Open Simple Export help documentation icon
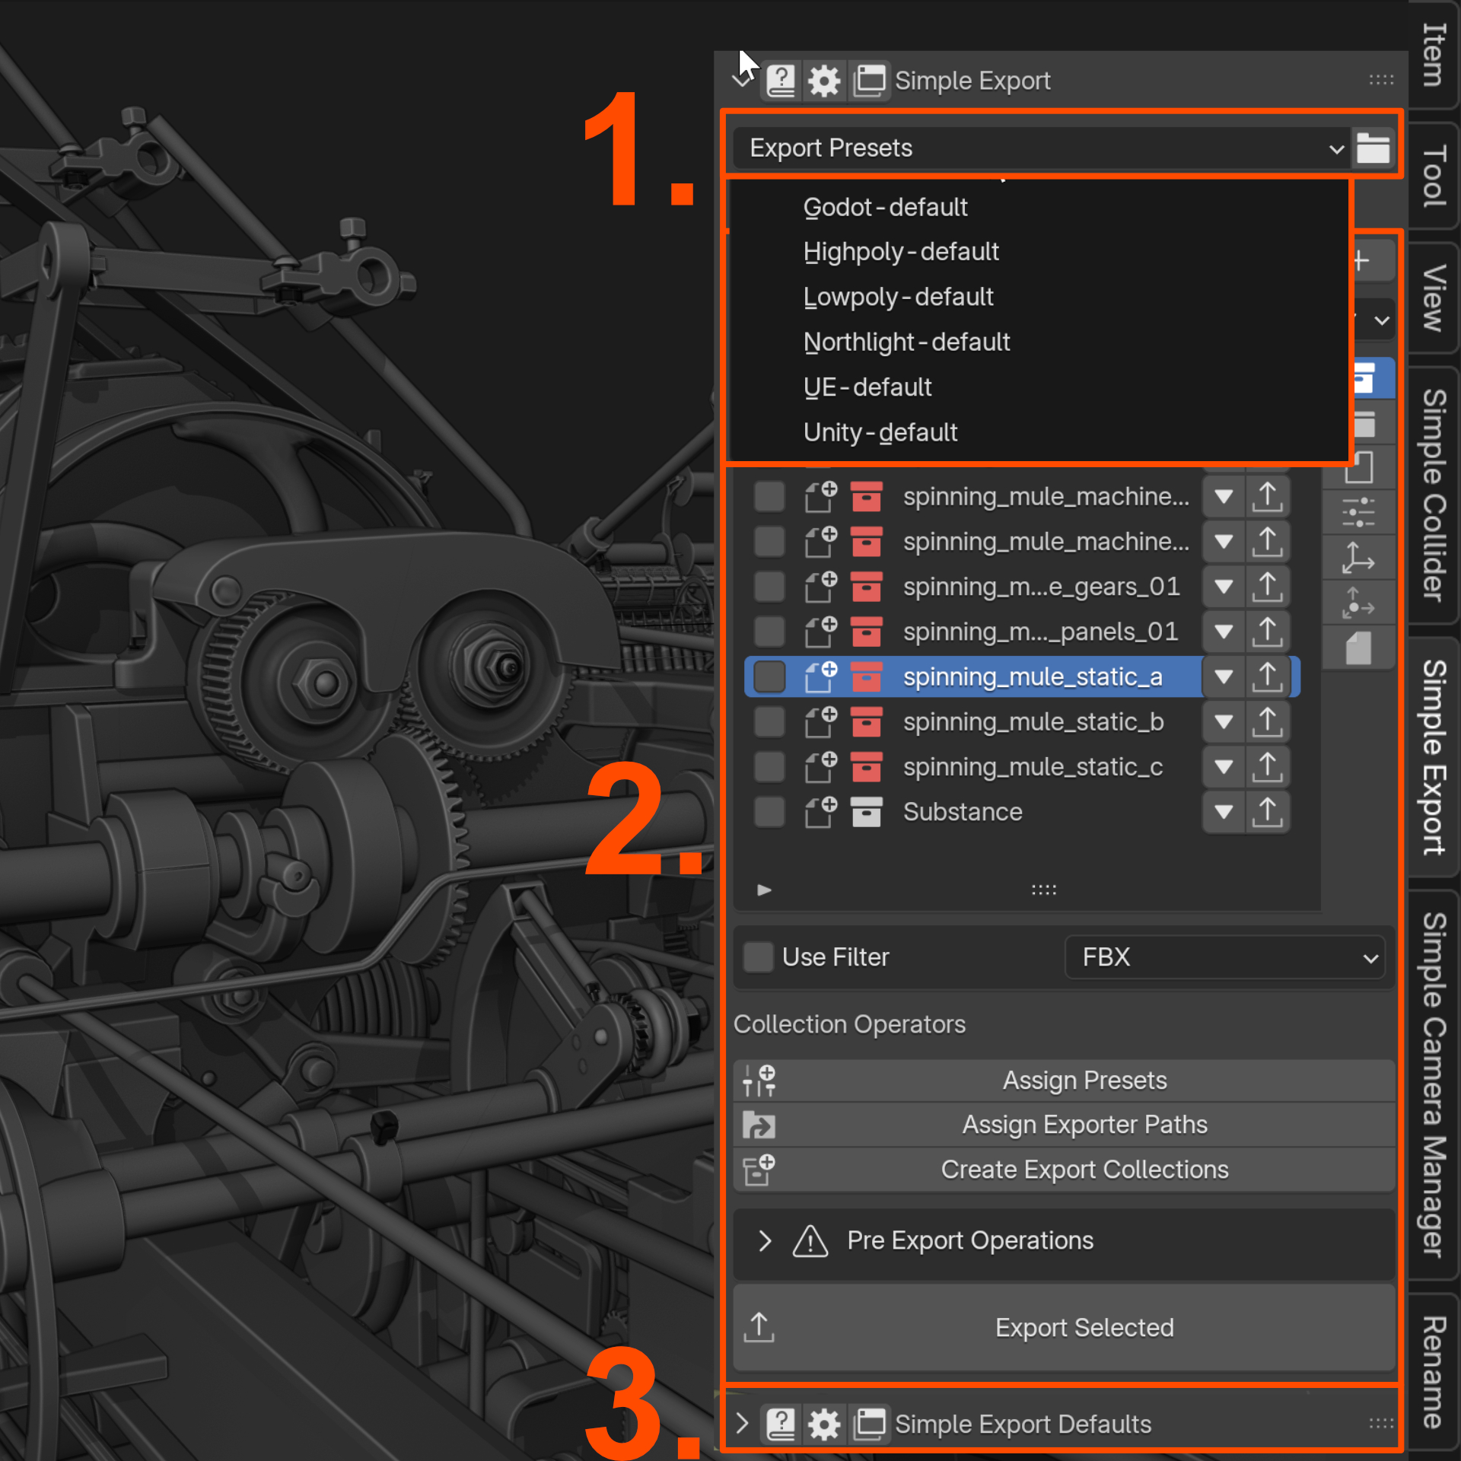1461x1461 pixels. 781,81
